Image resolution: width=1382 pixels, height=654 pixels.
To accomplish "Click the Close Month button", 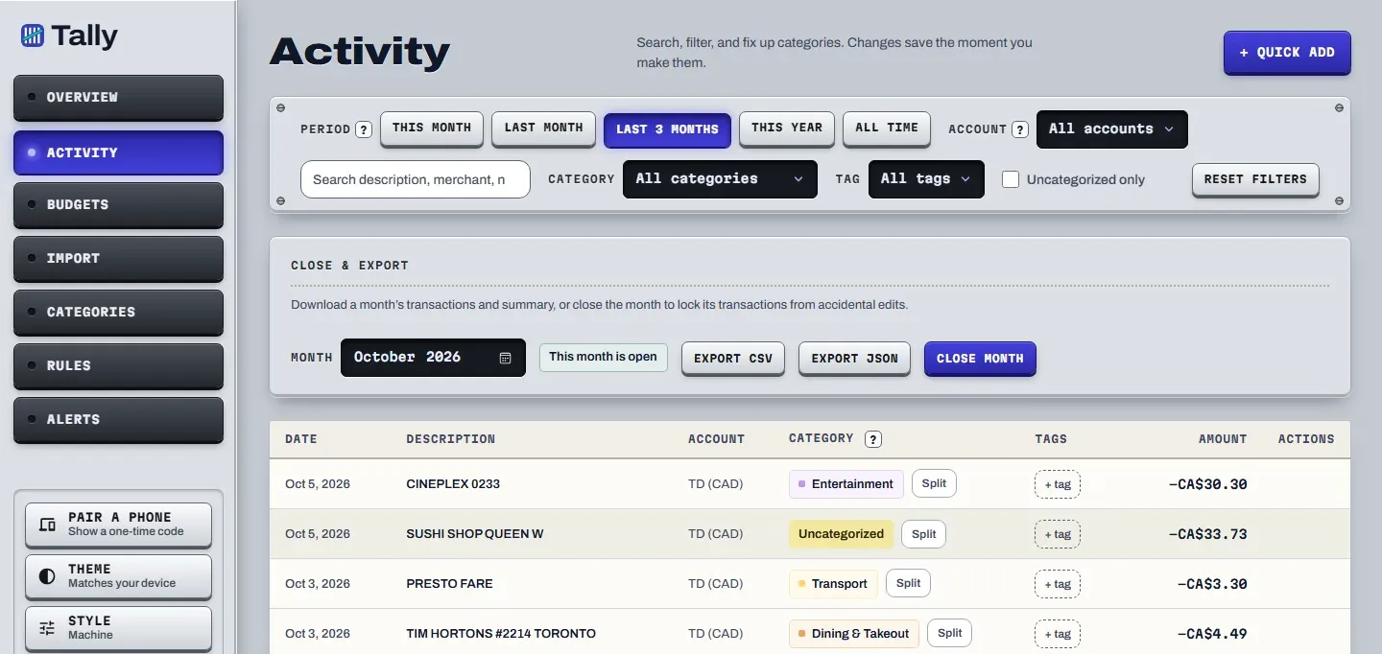I will [980, 359].
